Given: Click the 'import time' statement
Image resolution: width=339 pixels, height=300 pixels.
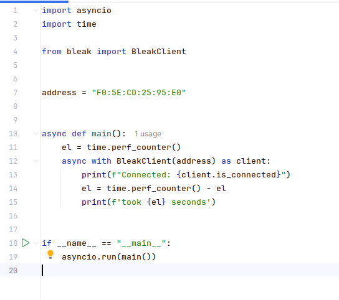Looking at the screenshot, I should point(69,24).
